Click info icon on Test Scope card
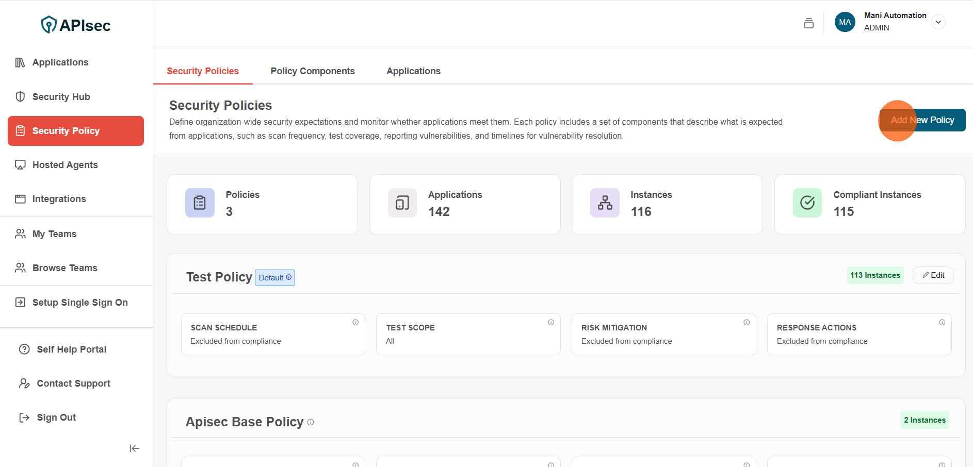 click(x=551, y=322)
